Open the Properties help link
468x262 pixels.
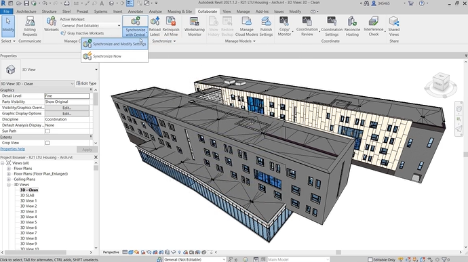(12, 149)
